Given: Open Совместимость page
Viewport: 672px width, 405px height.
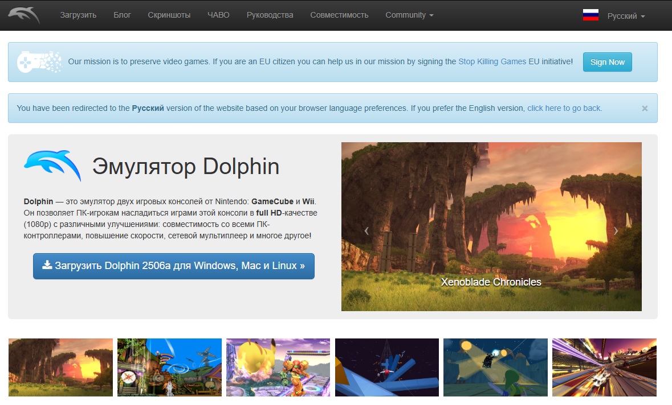Looking at the screenshot, I should [x=339, y=15].
